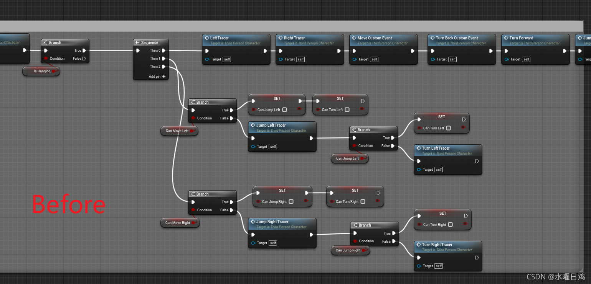Click the Sequence node icon
Viewport: 591px width, 284px height.
(x=137, y=42)
